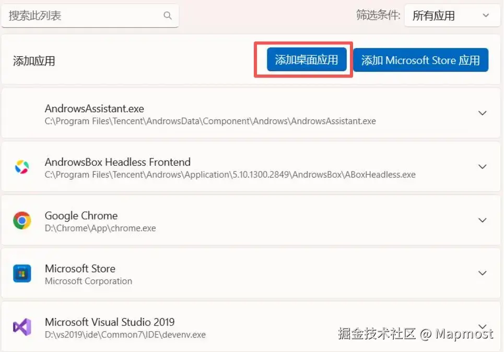Viewport: 504px width, 352px height.
Task: Open the 所有应用 filter dropdown
Action: click(452, 16)
